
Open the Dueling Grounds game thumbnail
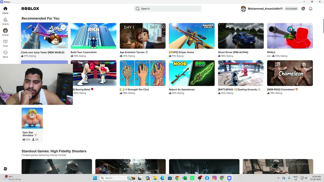[241, 73]
